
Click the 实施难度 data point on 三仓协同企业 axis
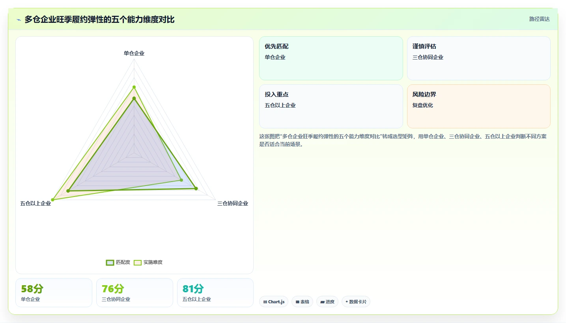(181, 180)
